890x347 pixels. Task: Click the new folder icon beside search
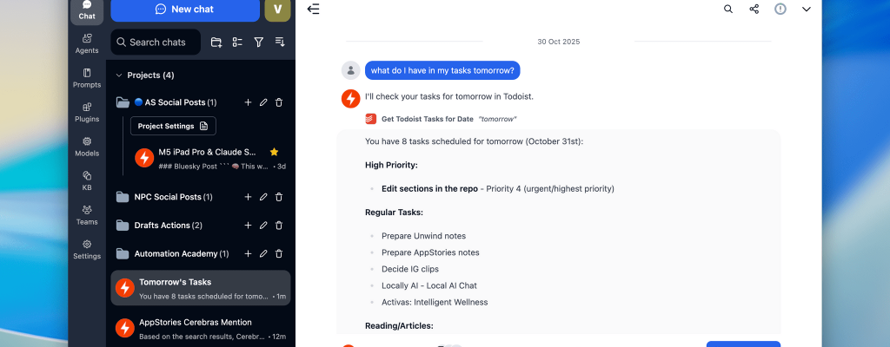click(216, 42)
